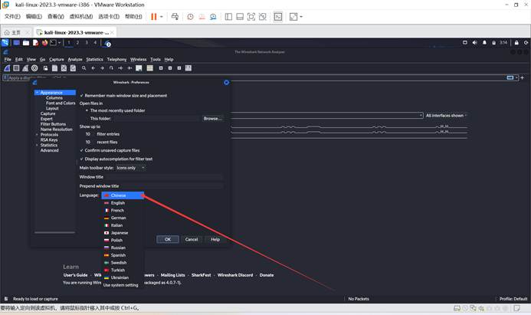This screenshot has height=315, width=531.
Task: Click close capture file icon
Action: click(64, 68)
